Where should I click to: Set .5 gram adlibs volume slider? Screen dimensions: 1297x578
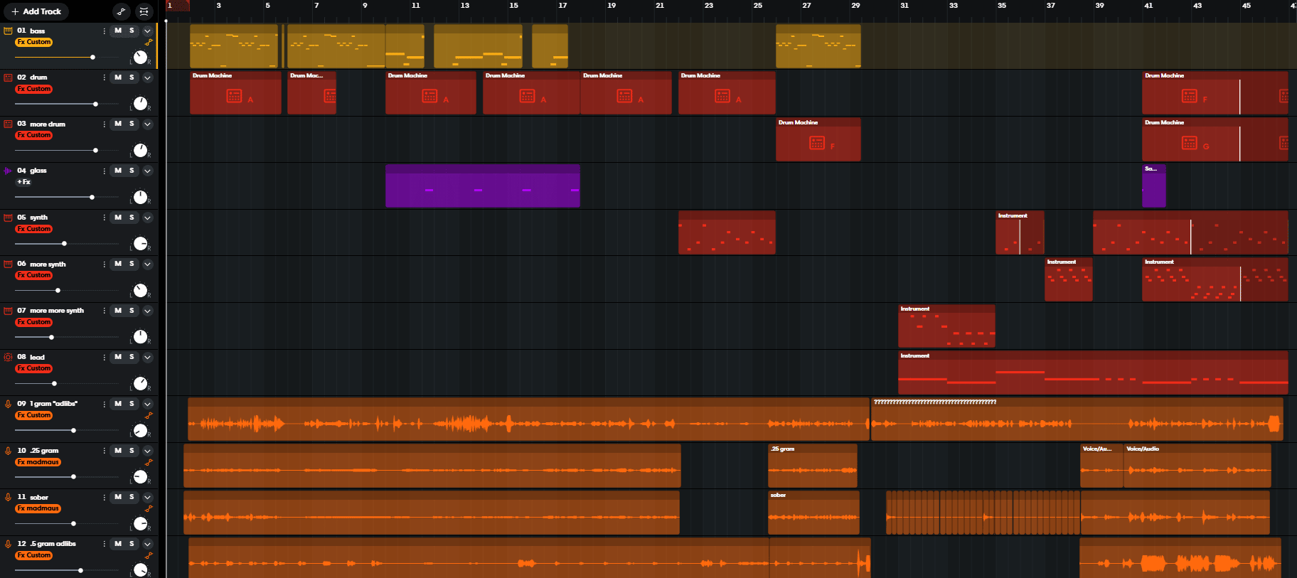pyautogui.click(x=67, y=570)
